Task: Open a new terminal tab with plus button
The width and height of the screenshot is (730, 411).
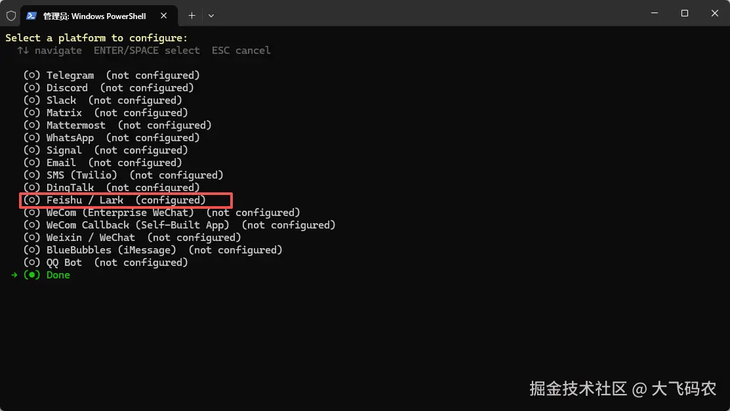Action: pos(192,16)
